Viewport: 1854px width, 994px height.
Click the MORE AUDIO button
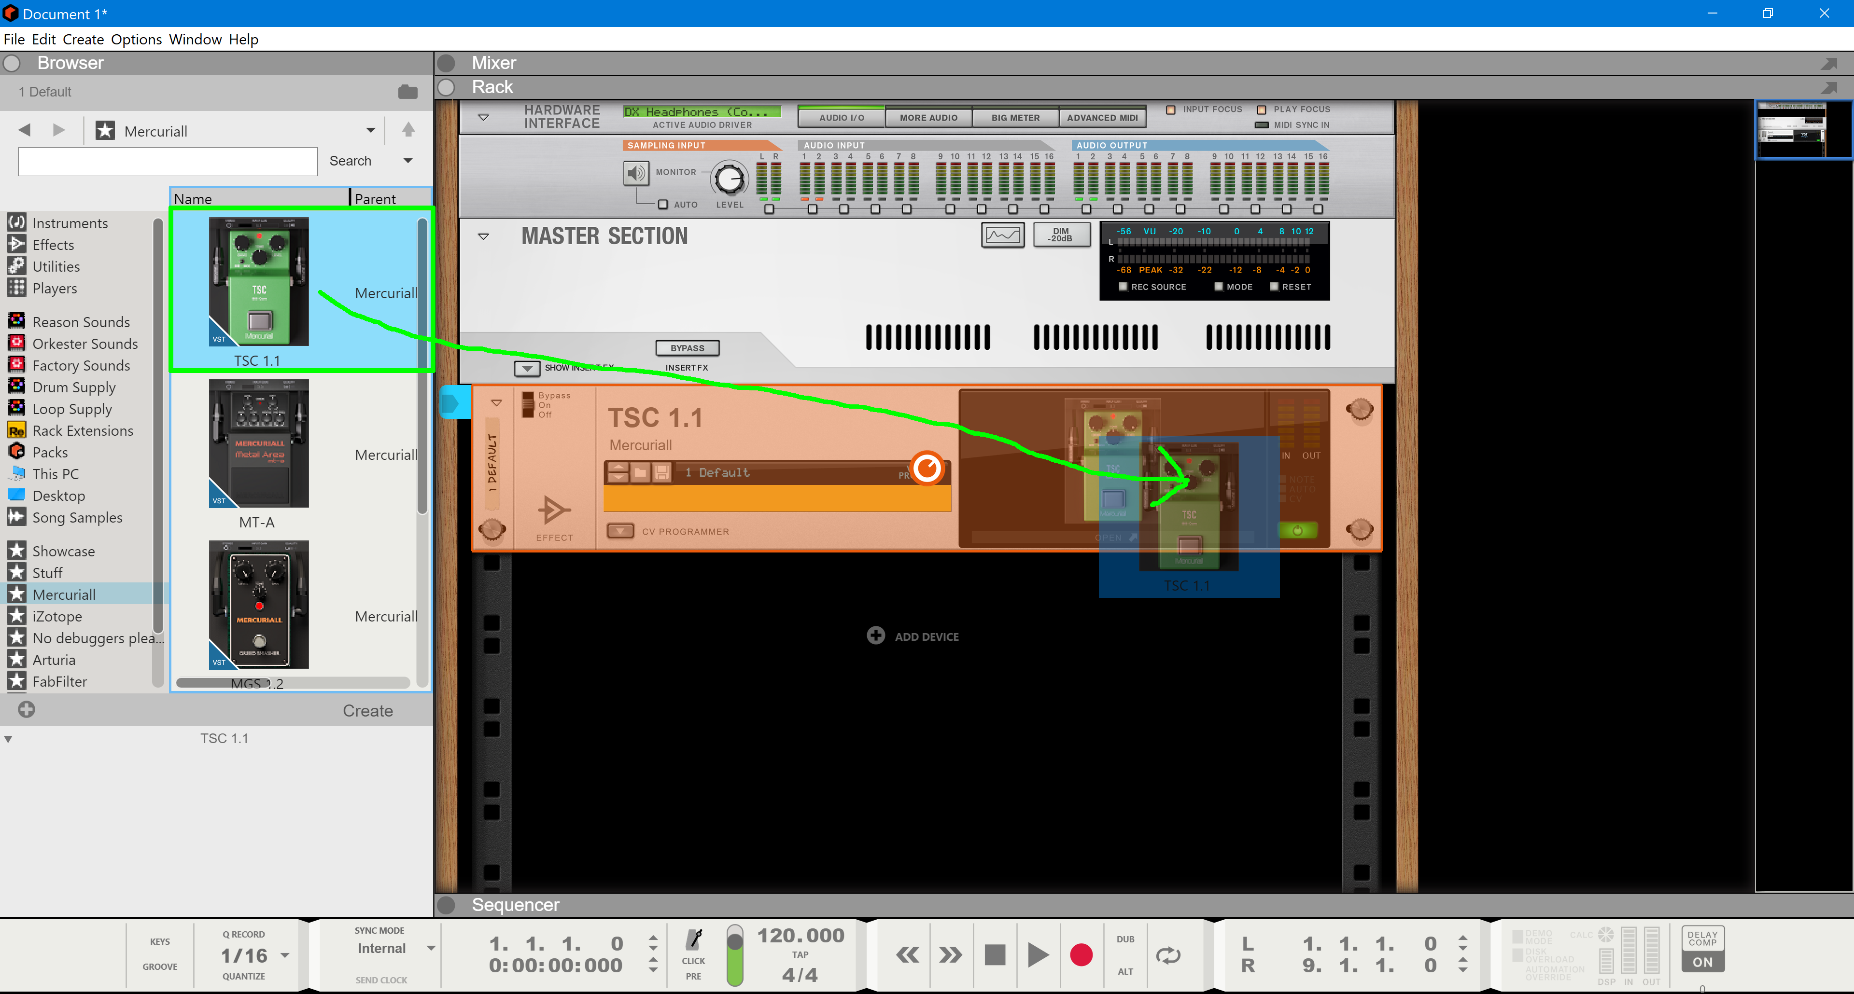[928, 117]
